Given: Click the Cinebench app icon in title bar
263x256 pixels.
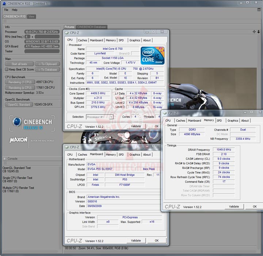Looking at the screenshot, I should click(4, 4).
